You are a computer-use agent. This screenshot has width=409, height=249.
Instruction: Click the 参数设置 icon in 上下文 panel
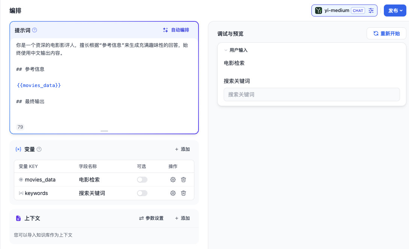pyautogui.click(x=141, y=218)
